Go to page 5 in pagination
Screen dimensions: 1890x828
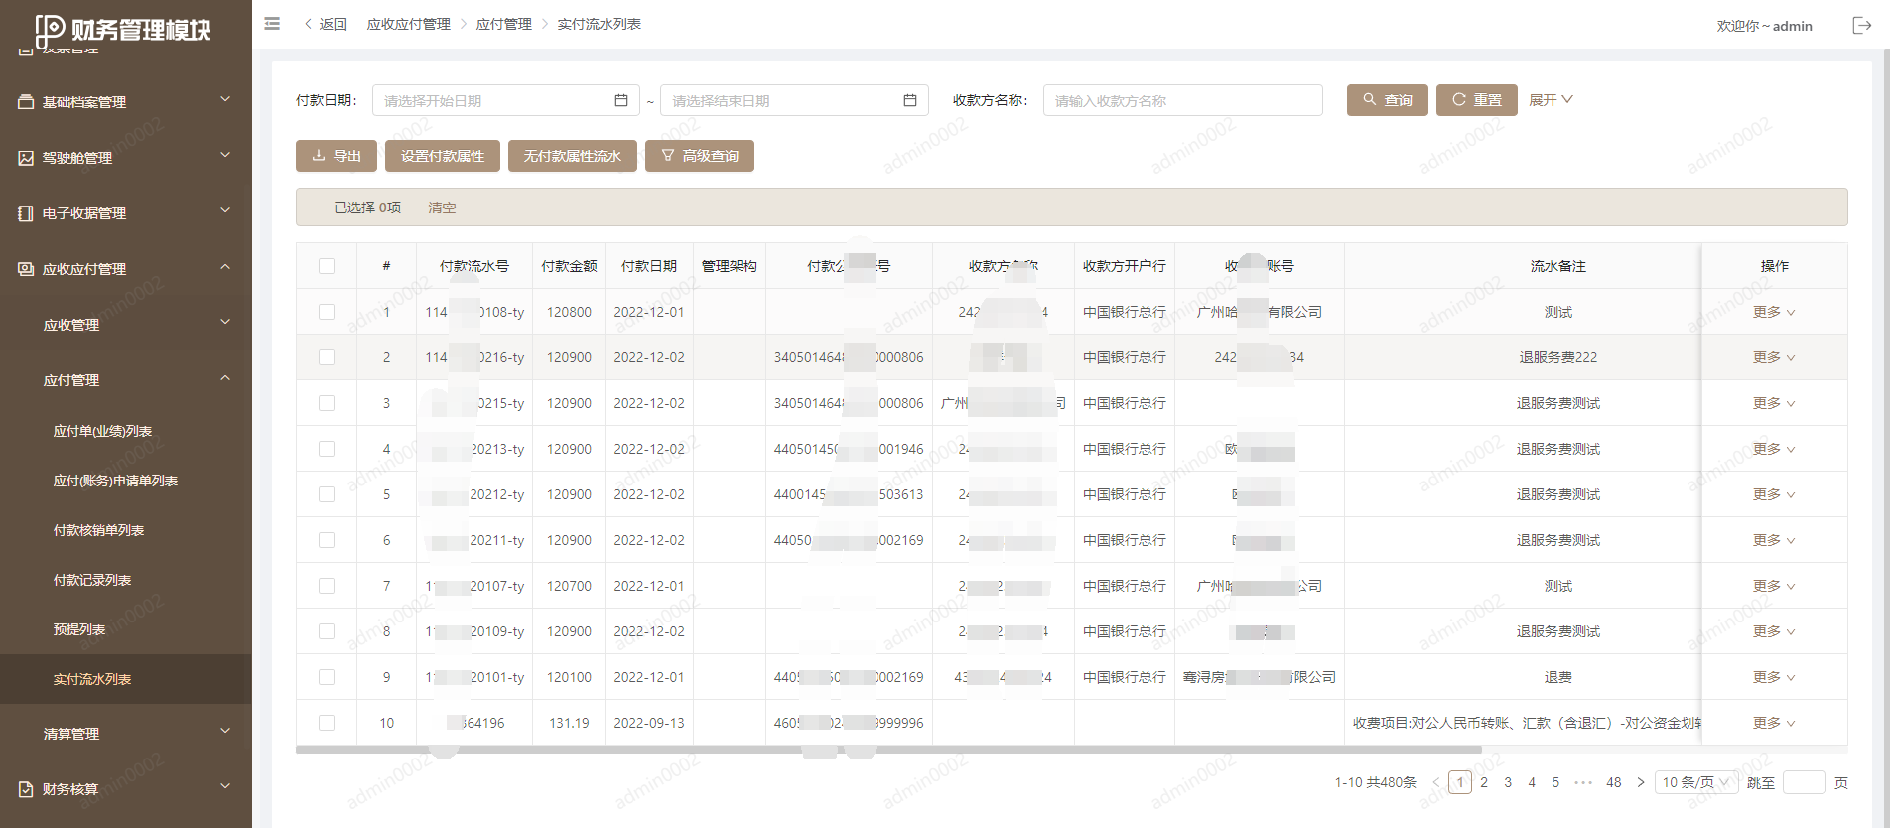pyautogui.click(x=1555, y=782)
